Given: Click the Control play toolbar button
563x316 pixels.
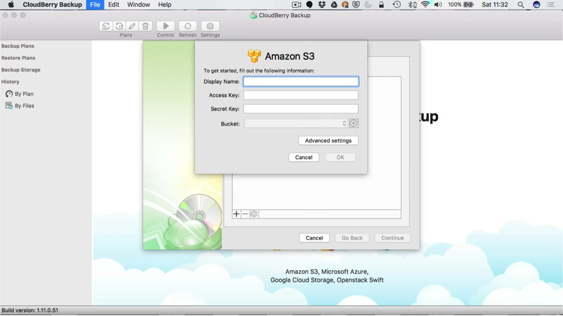Looking at the screenshot, I should 166,26.
